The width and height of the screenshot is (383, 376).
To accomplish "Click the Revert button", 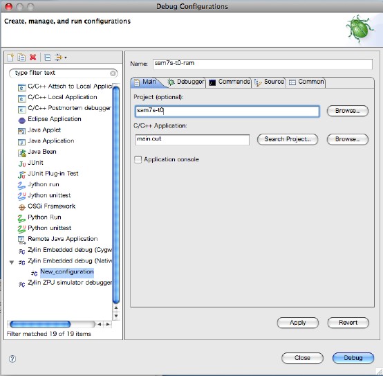I will pos(348,323).
